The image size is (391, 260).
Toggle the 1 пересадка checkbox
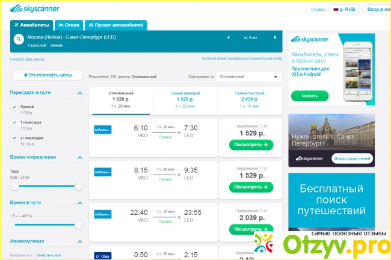pos(14,122)
